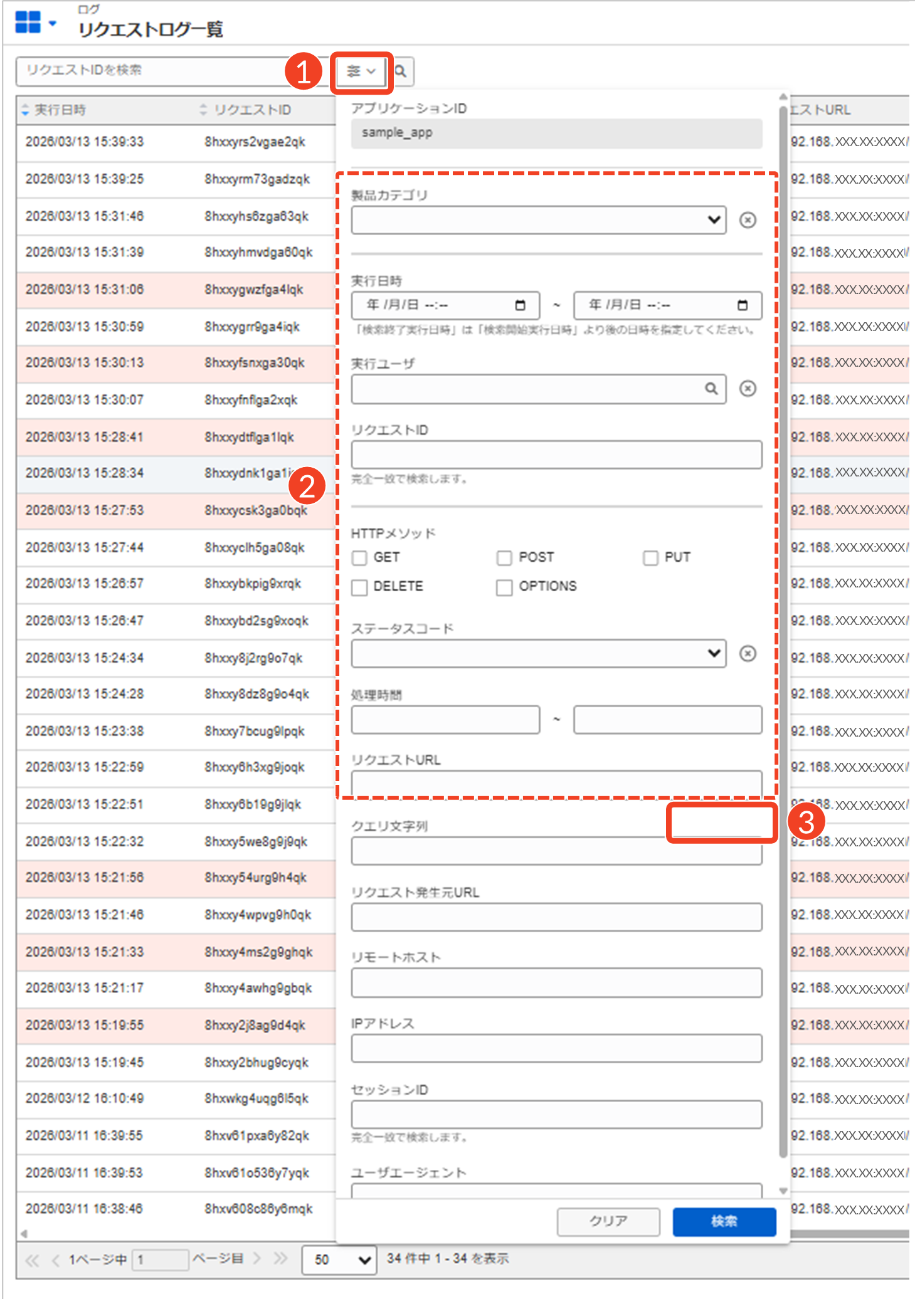Sort by the 実行日時 column header
The height and width of the screenshot is (1299, 915).
(x=60, y=110)
